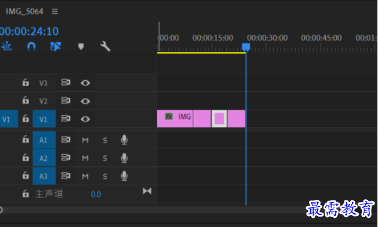Image resolution: width=378 pixels, height=227 pixels.
Task: Solo the A2 audio track
Action: click(x=105, y=158)
